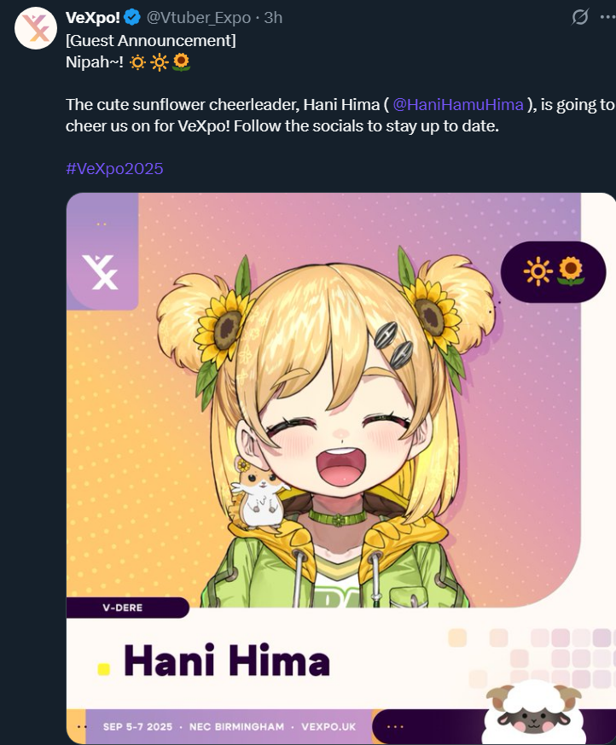Open the @HaniHamuHima mention

coord(458,104)
